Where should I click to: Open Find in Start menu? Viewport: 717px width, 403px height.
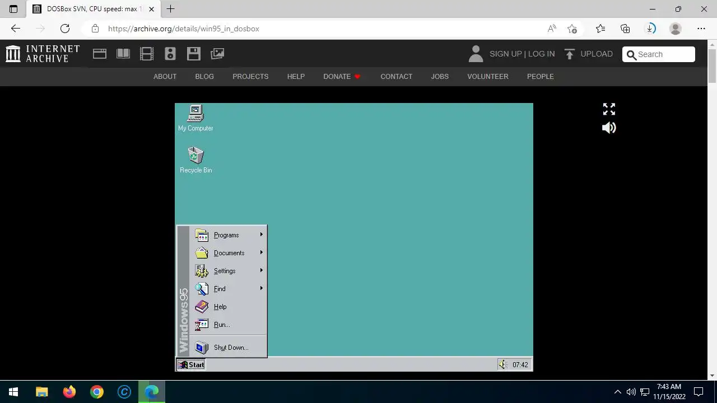pyautogui.click(x=228, y=289)
